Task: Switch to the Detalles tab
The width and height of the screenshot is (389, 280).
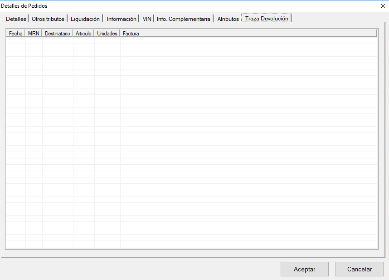Action: (16, 19)
